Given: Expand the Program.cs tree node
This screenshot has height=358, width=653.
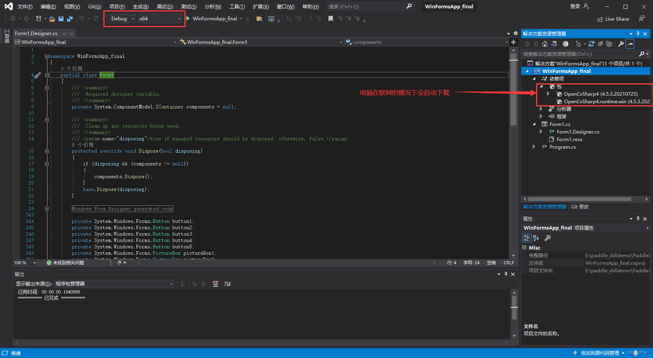Looking at the screenshot, I should click(x=534, y=147).
